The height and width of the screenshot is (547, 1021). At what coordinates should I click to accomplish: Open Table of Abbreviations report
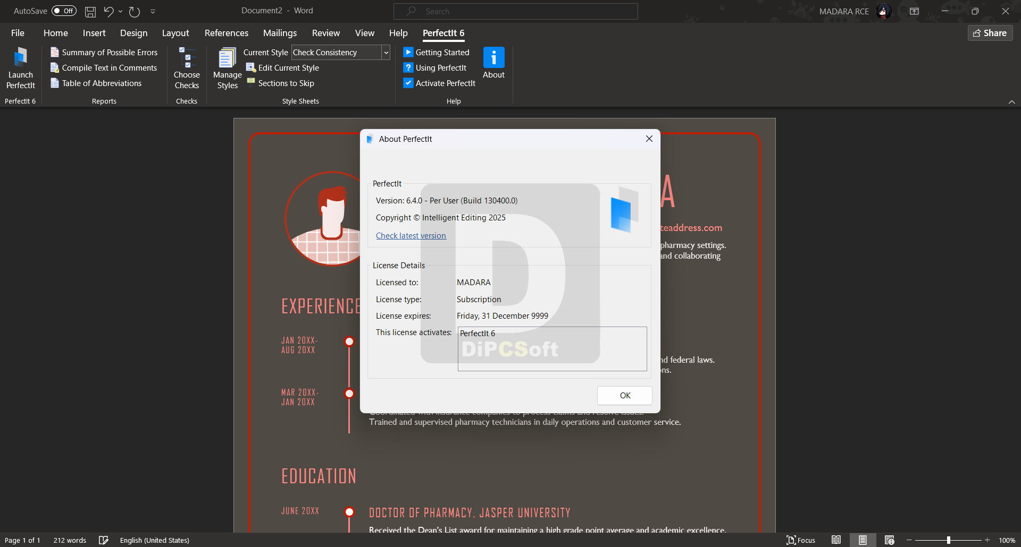point(96,83)
